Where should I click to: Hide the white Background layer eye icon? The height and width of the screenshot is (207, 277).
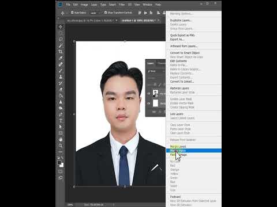(149, 103)
